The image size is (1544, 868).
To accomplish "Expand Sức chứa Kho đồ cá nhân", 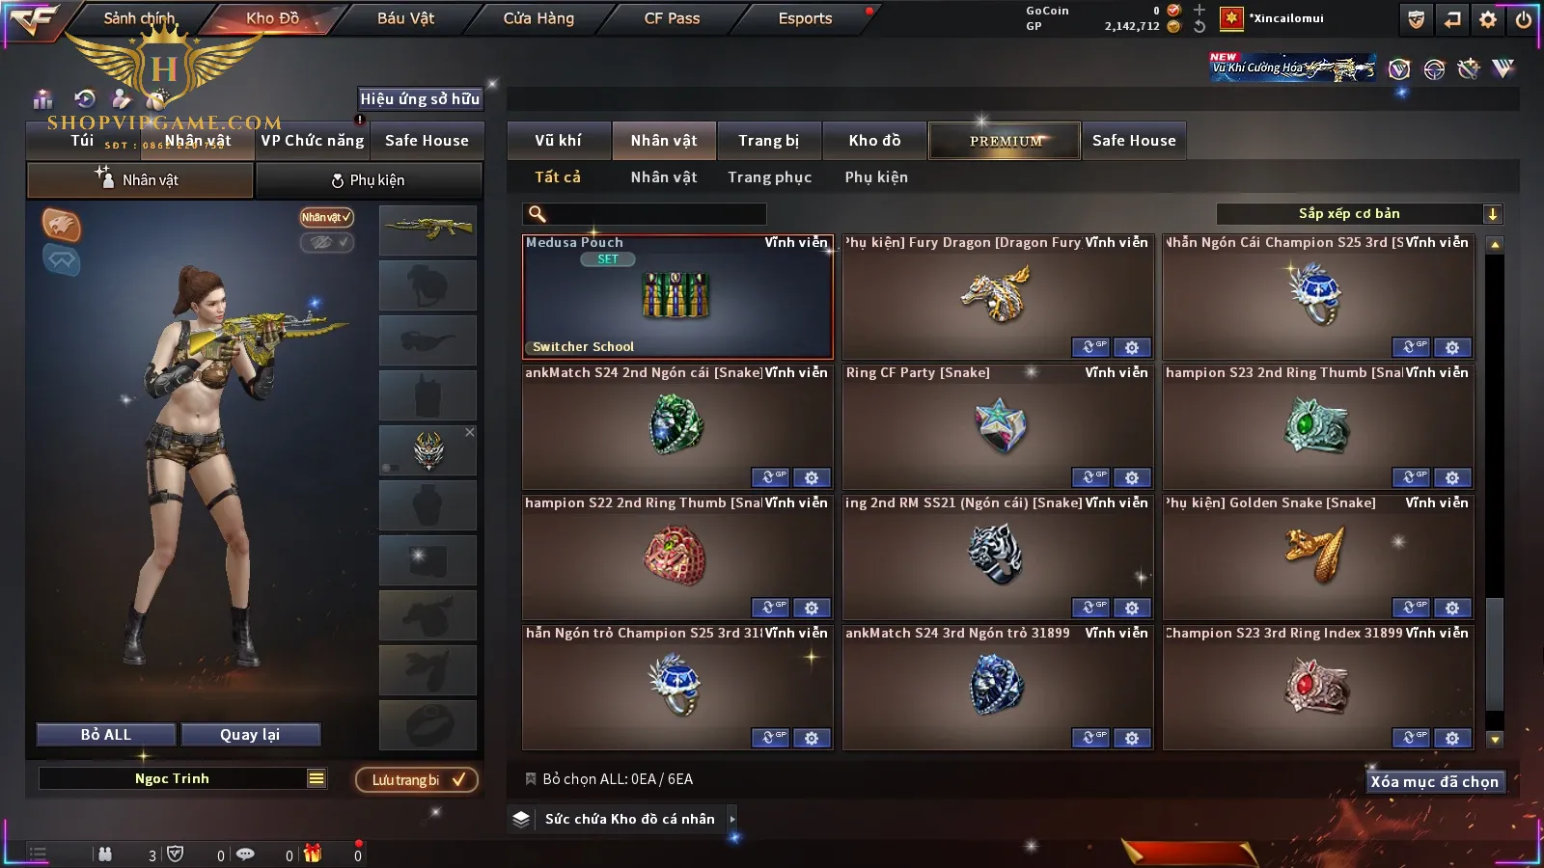I will pyautogui.click(x=732, y=819).
